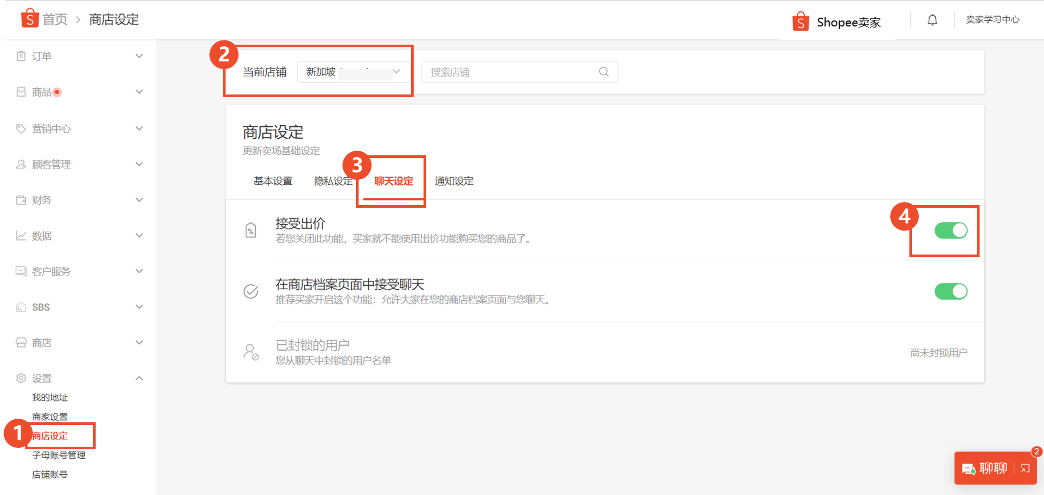
Task: Open the 当前店铺 dropdown showing 新加坡
Action: (353, 72)
